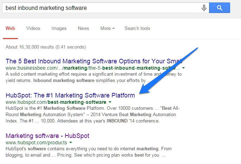
Task: Open 'Marketing software - HubSpot' result
Action: tap(47, 136)
